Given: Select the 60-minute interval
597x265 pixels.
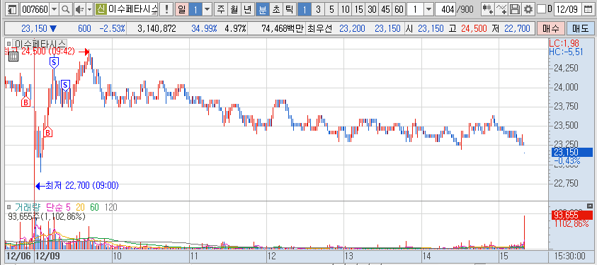Looking at the screenshot, I should (399, 9).
